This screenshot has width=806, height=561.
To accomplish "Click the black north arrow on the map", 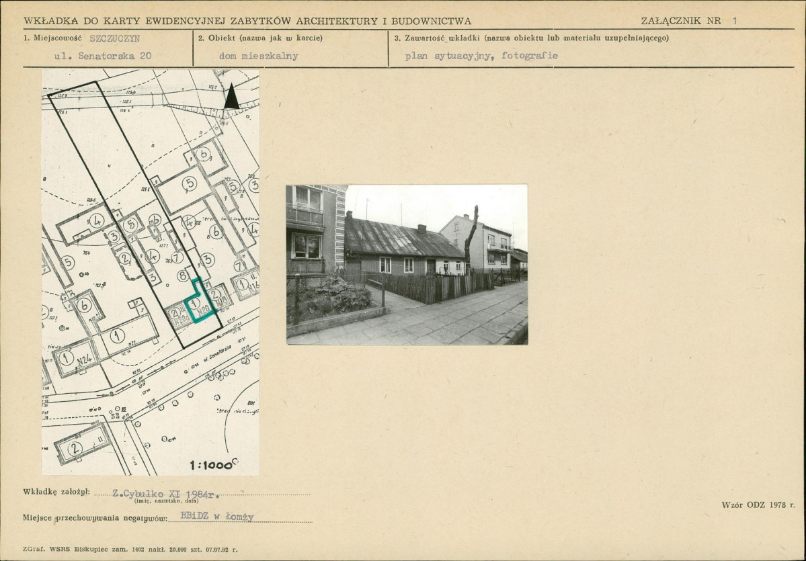I will pyautogui.click(x=231, y=97).
